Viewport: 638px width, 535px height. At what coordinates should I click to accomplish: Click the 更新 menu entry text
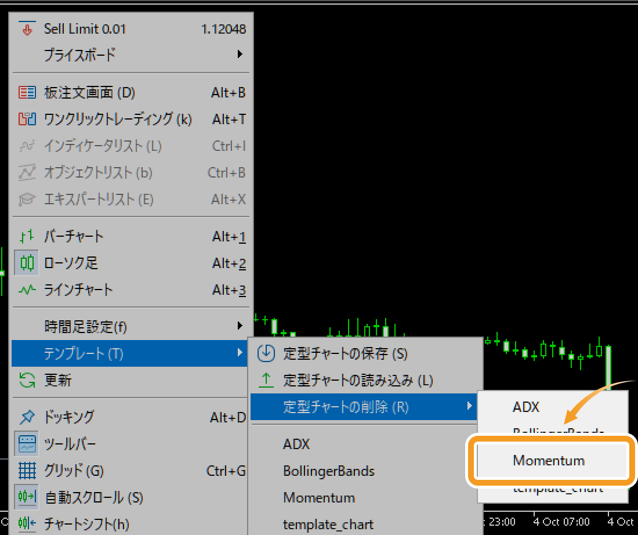click(58, 380)
